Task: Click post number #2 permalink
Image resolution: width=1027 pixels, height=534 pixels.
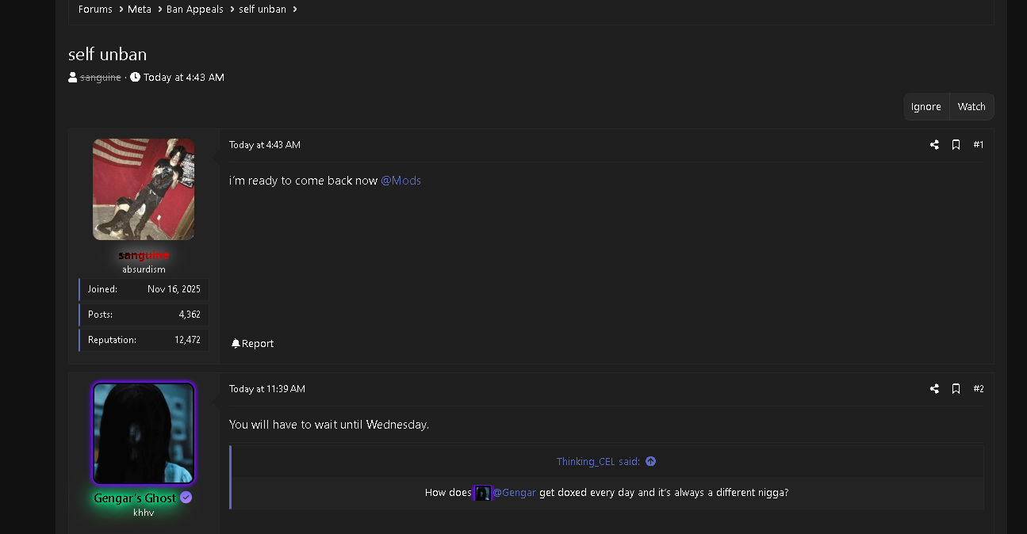Action: tap(979, 389)
